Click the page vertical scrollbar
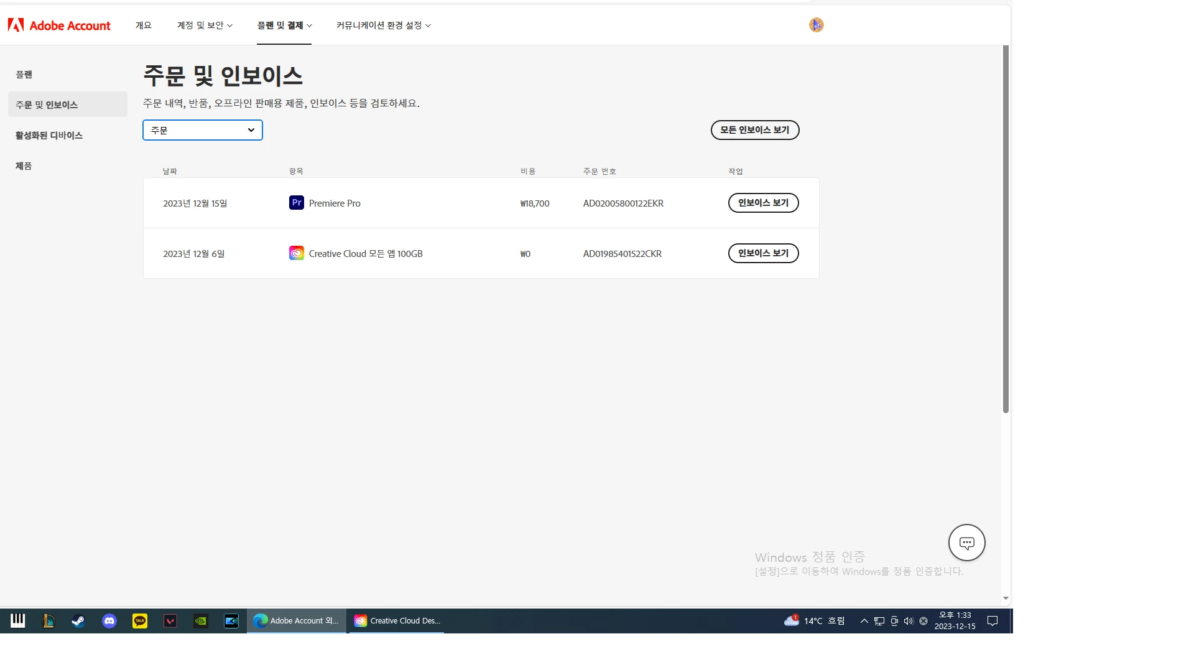1194x672 pixels. coord(1006,229)
